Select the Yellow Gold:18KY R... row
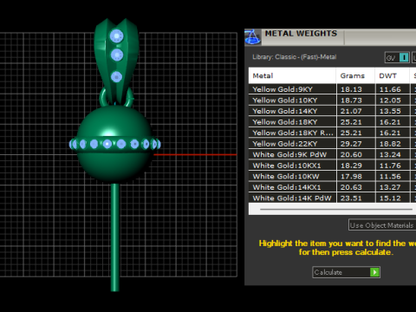Image resolution: width=416 pixels, height=312 pixels. point(332,133)
